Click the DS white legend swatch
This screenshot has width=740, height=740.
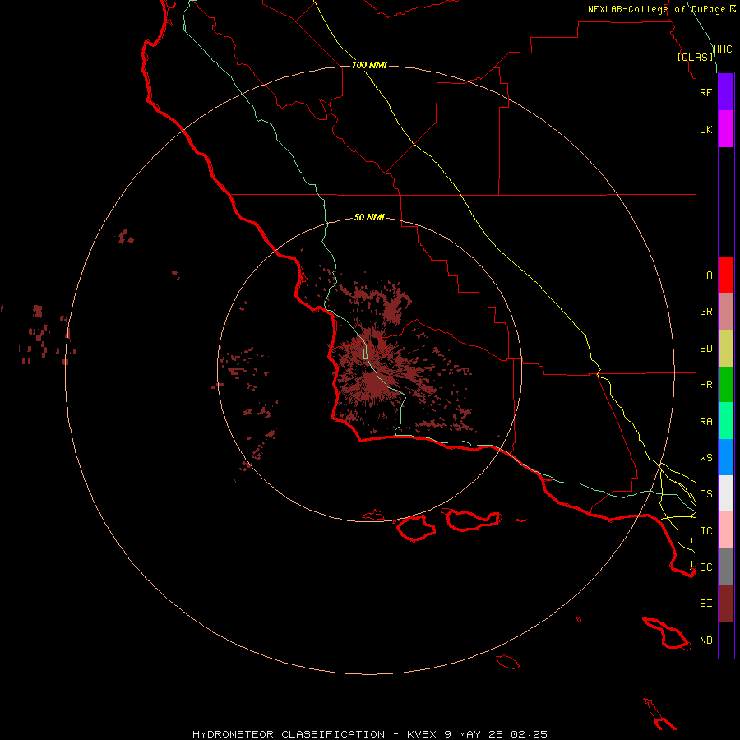pyautogui.click(x=726, y=493)
